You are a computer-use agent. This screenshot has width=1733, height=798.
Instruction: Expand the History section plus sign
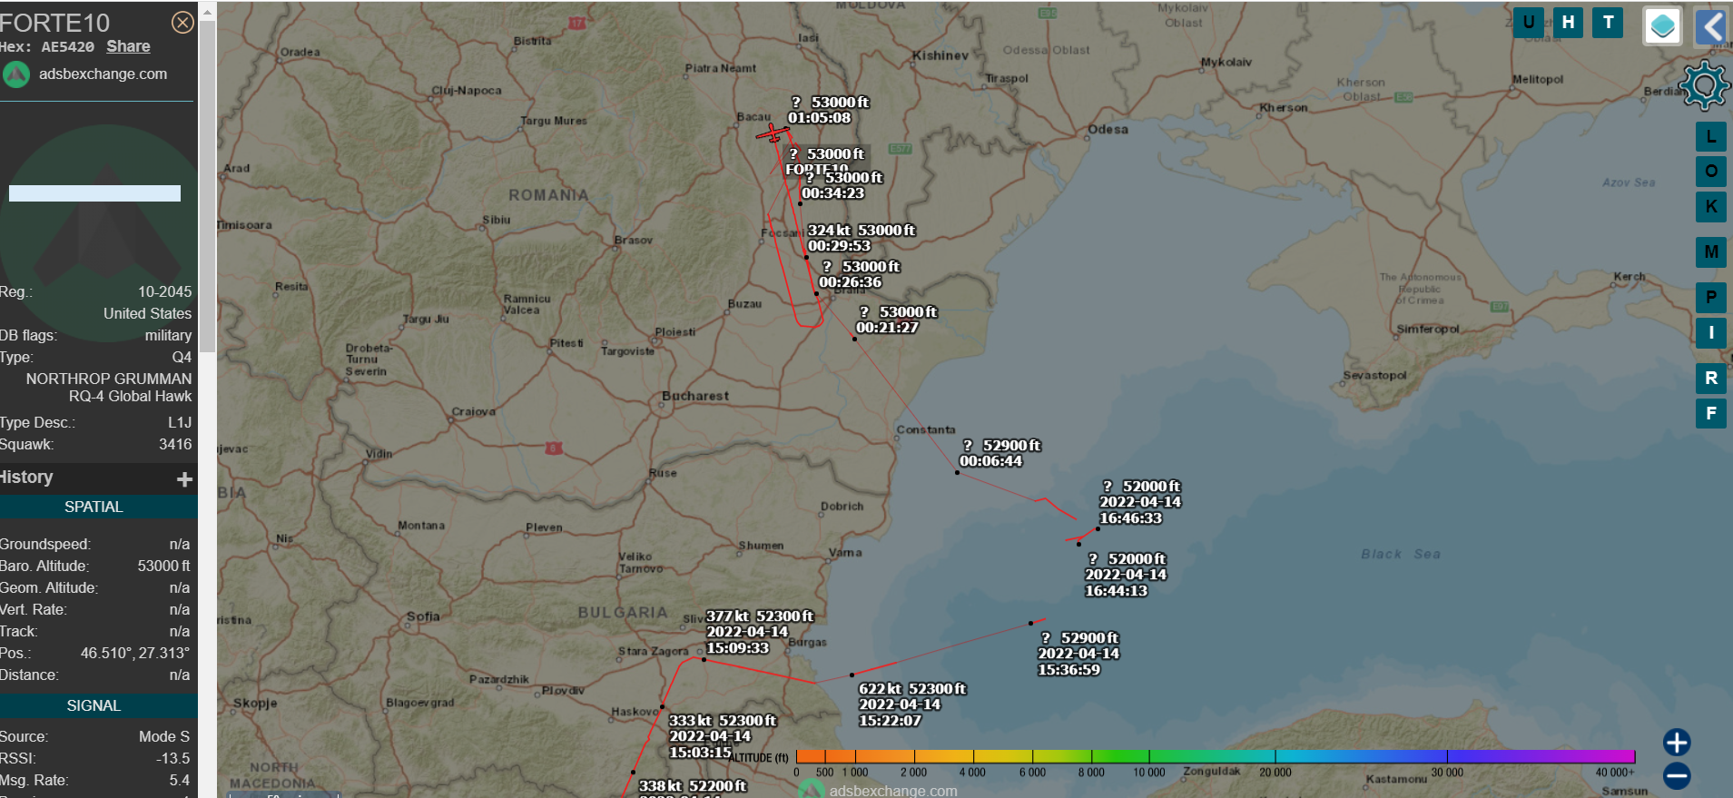coord(184,479)
